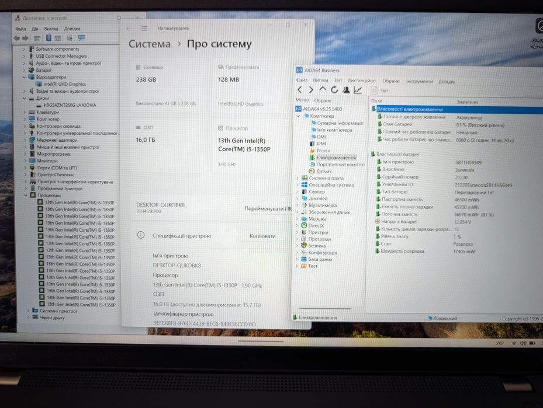The image size is (543, 408).
Task: Open Device Manager help icon with question mark
Action: pyautogui.click(x=49, y=38)
